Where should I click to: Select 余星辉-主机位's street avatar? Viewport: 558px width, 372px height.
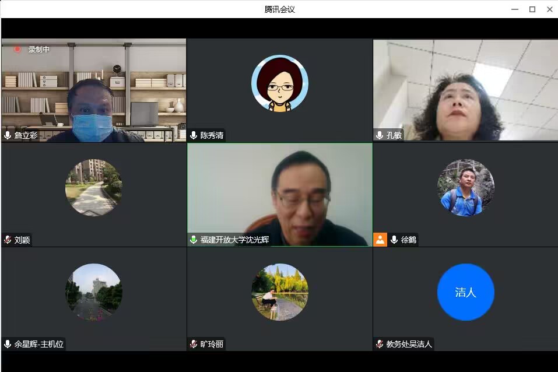[x=93, y=292]
